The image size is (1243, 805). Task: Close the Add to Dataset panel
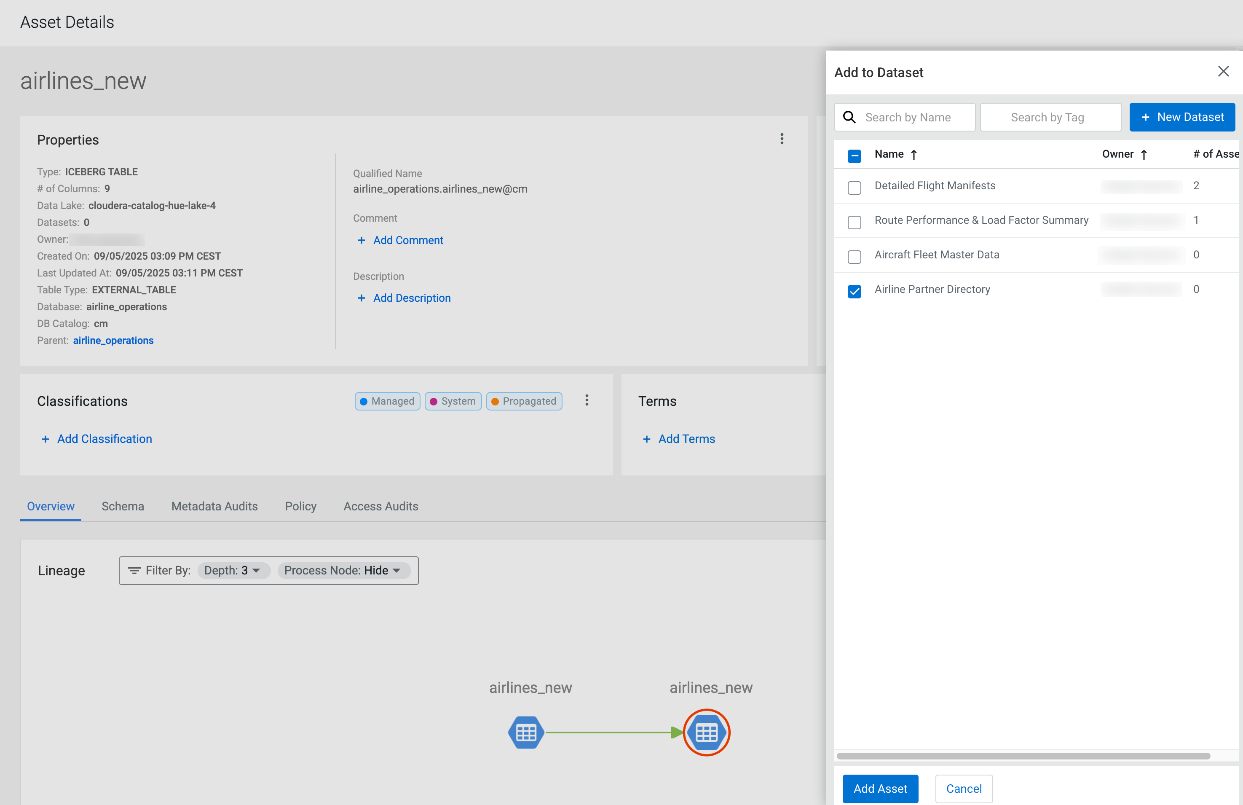(x=1223, y=72)
